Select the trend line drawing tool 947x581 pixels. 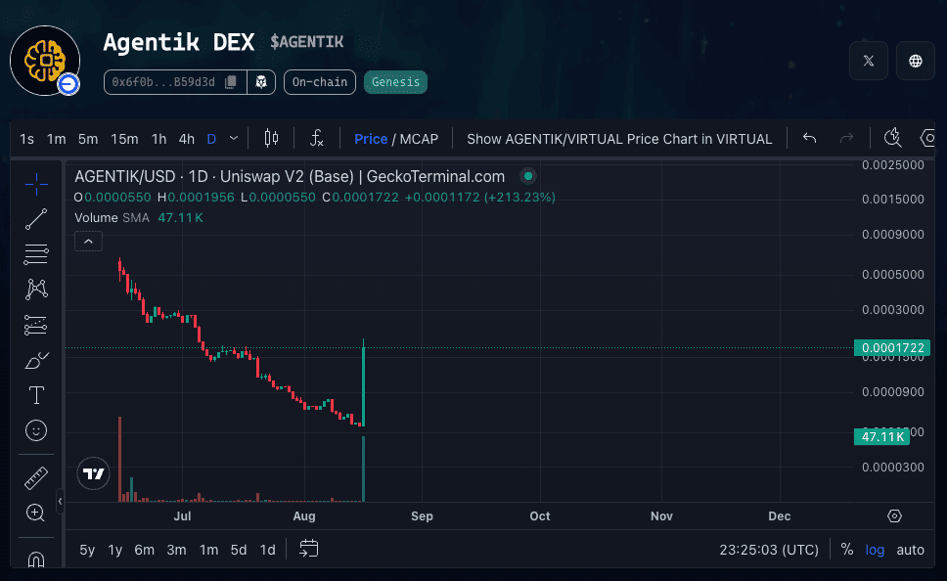36,219
